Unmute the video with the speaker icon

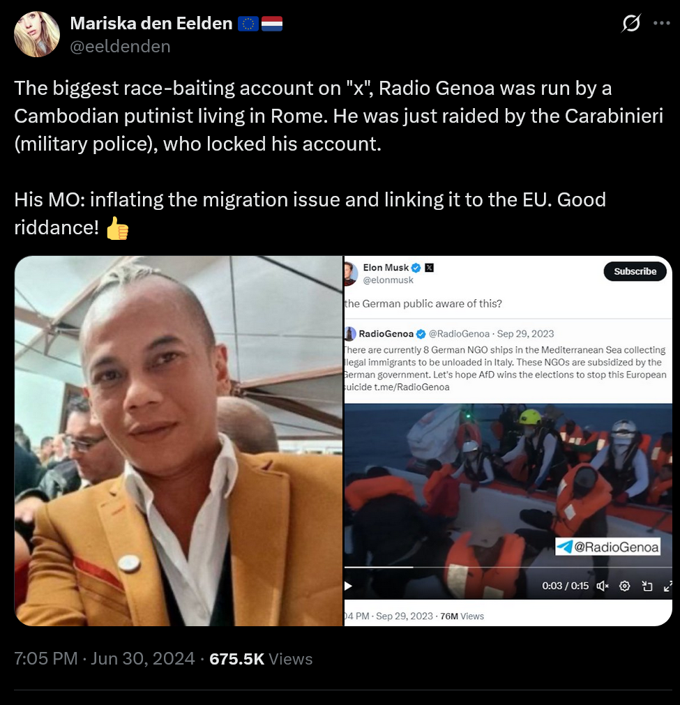click(602, 586)
